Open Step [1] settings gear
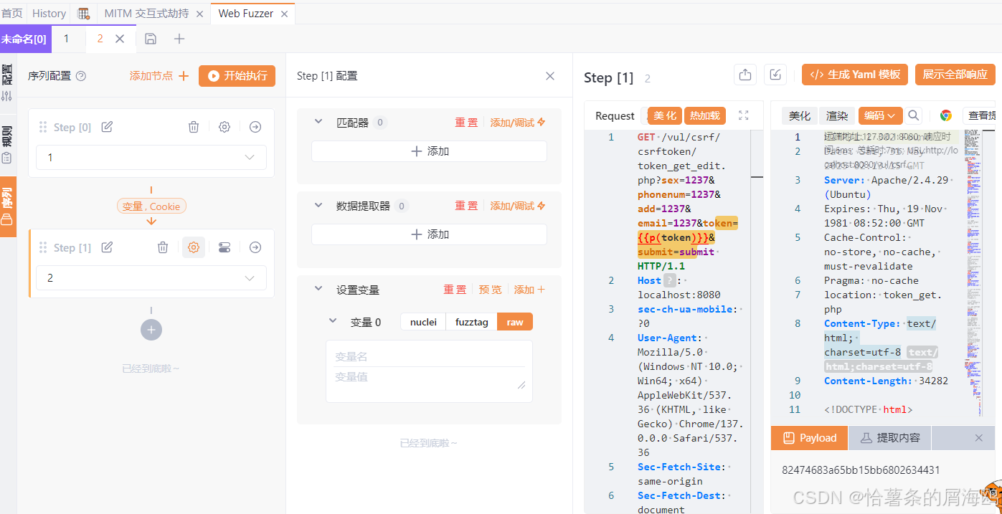 [194, 247]
